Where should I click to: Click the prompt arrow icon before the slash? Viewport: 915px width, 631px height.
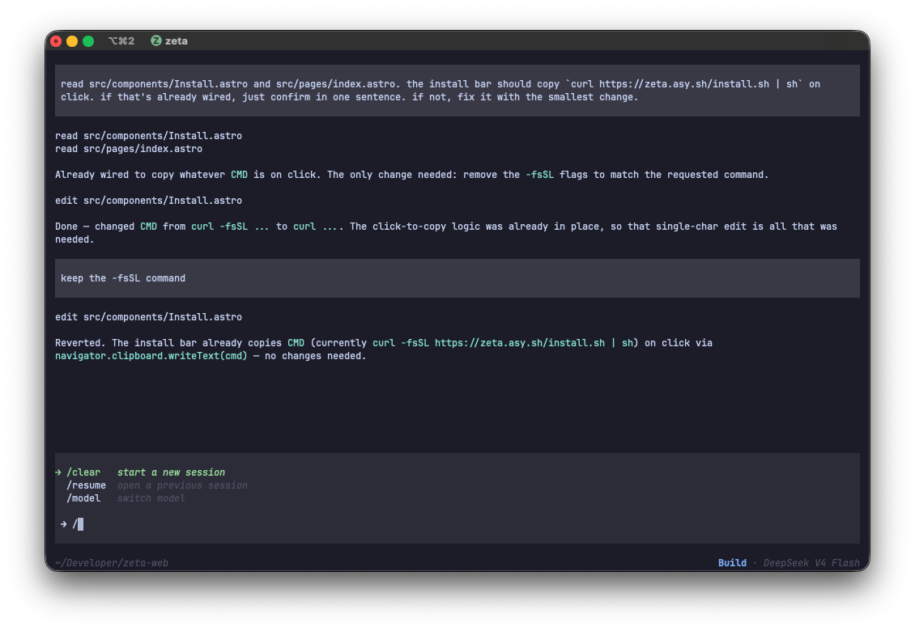pyautogui.click(x=64, y=524)
